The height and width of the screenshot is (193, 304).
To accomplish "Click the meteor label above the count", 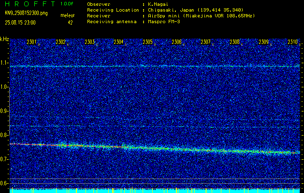I will point(68,15).
